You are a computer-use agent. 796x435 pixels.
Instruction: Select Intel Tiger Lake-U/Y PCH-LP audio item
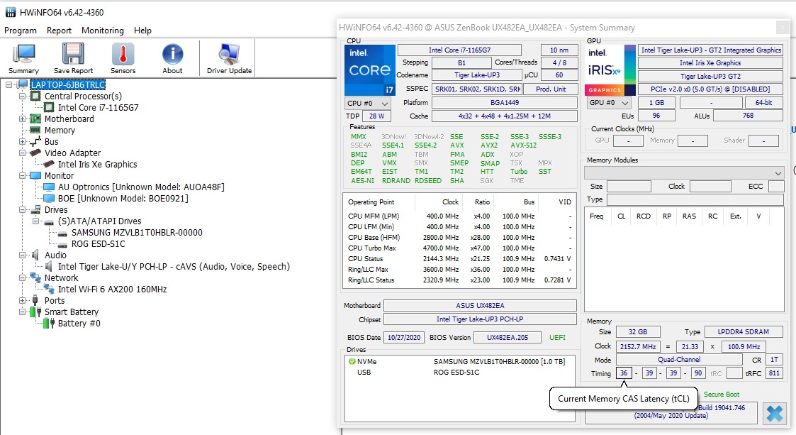(x=174, y=267)
